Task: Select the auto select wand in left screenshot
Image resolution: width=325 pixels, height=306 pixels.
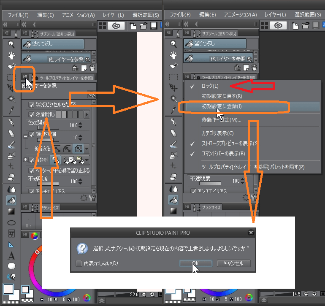Action: coord(11,99)
